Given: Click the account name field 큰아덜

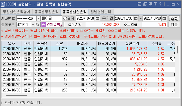Looking at the screenshot, I should click(51, 18).
